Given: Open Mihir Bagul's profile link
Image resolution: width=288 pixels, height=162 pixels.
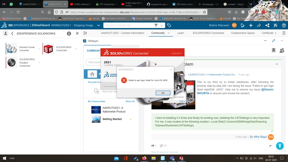Looking at the screenshot, I should coord(260,137).
